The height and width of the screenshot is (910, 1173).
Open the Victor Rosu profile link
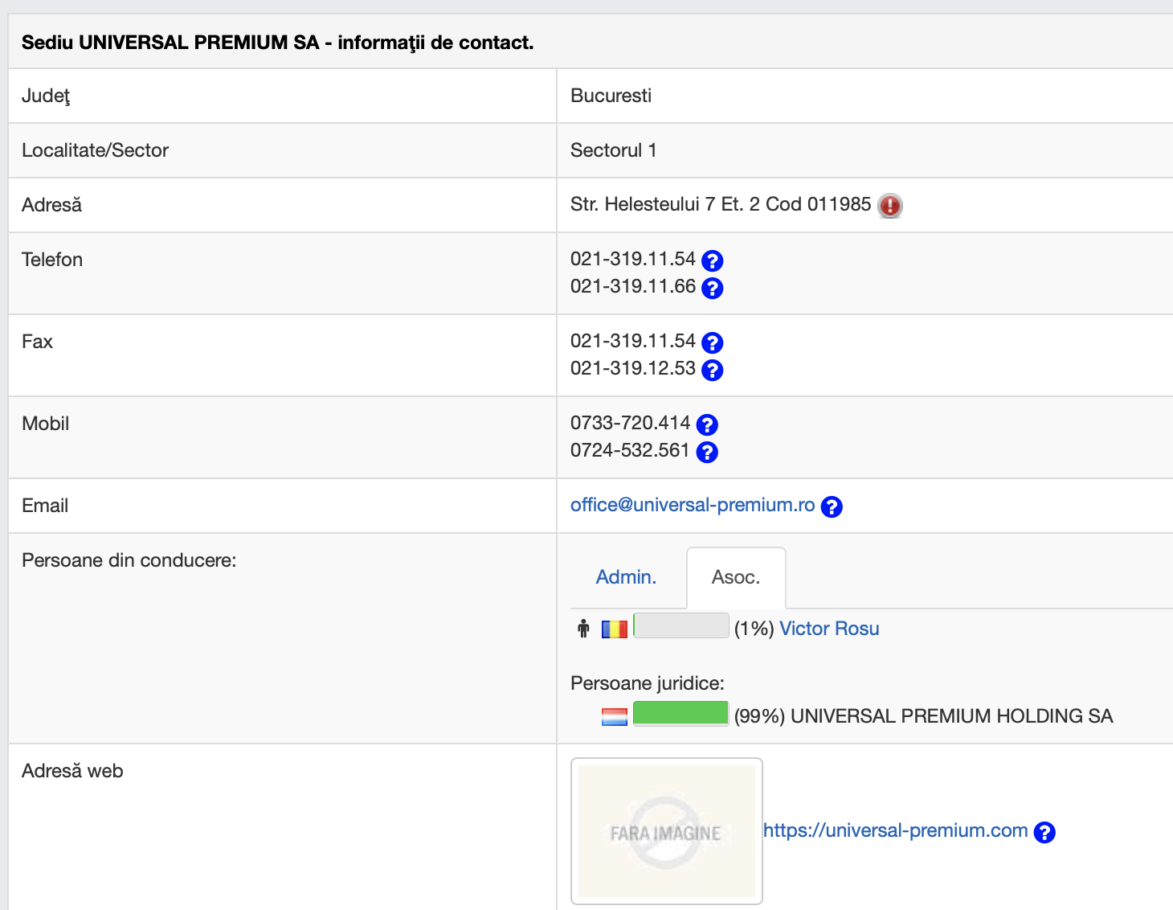click(x=829, y=629)
